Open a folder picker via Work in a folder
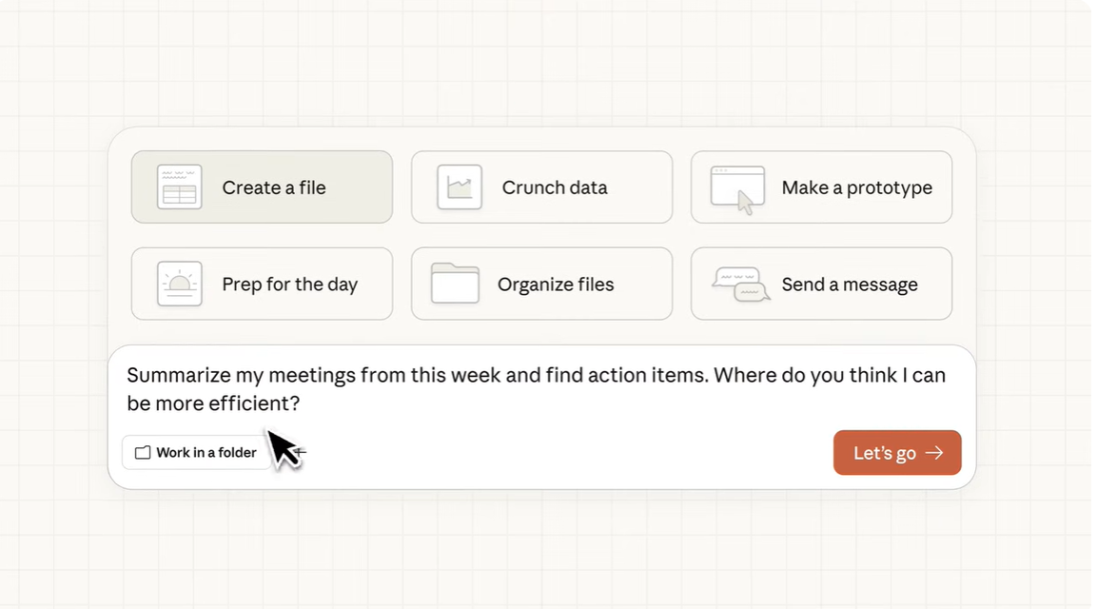 195,453
